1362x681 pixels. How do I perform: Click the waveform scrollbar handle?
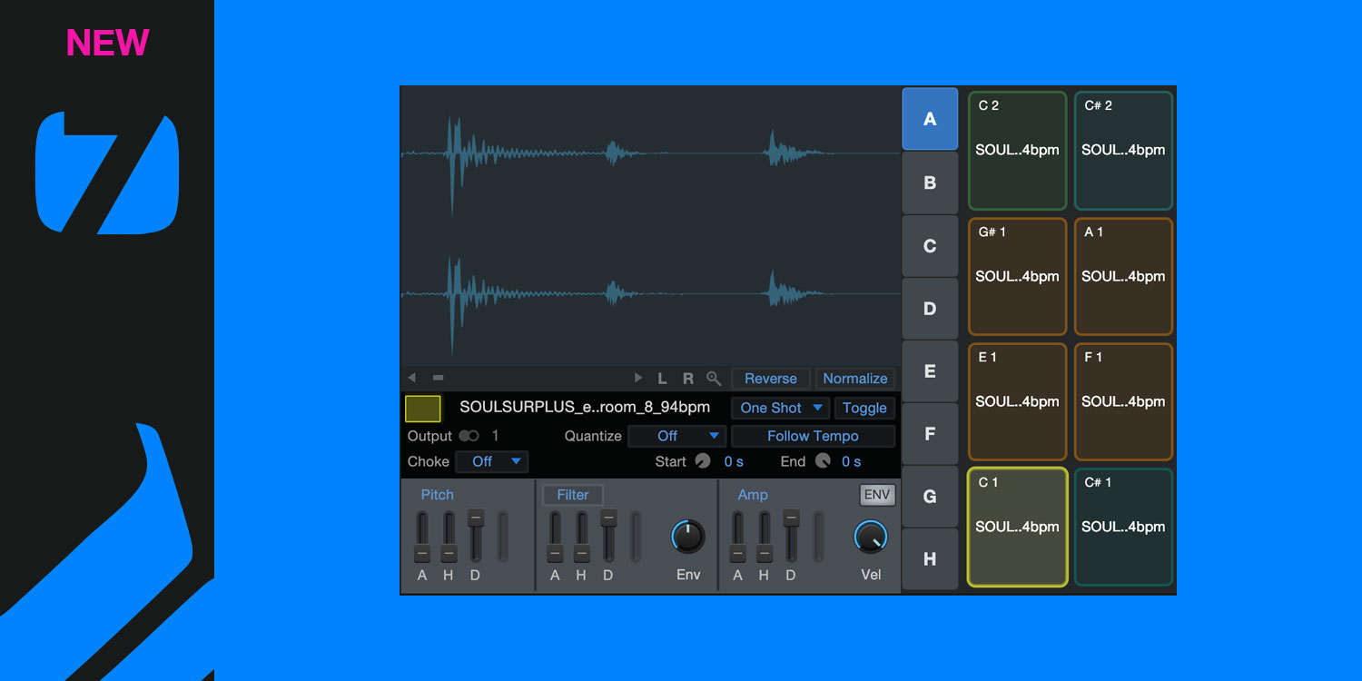439,378
